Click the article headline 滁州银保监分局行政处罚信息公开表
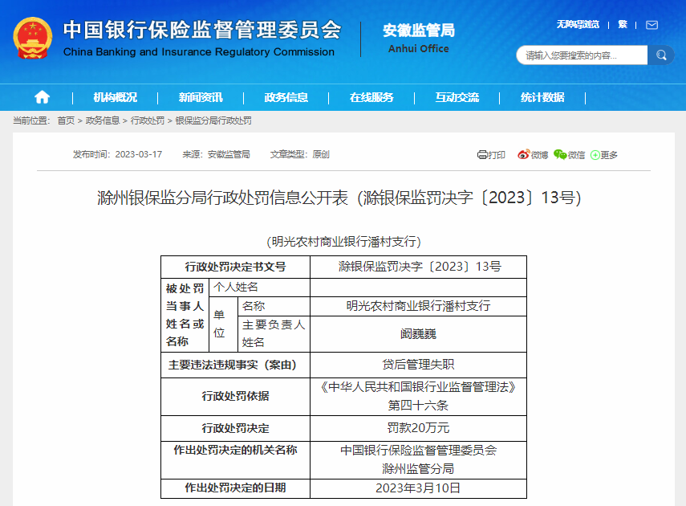The image size is (686, 506). coord(222,198)
